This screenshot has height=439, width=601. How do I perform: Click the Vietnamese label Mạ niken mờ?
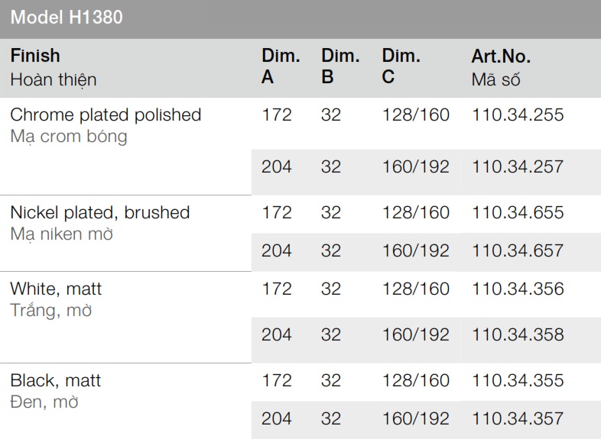pyautogui.click(x=62, y=234)
